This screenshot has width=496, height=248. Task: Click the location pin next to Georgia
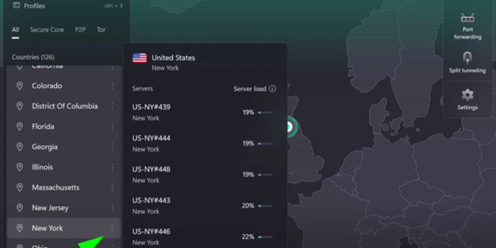pyautogui.click(x=19, y=147)
